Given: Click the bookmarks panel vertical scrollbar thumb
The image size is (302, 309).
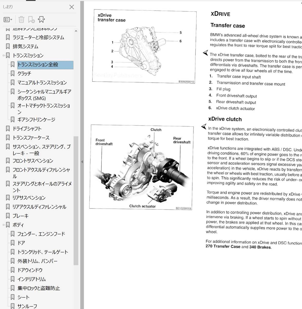Looking at the screenshot, I should pyautogui.click(x=76, y=201).
